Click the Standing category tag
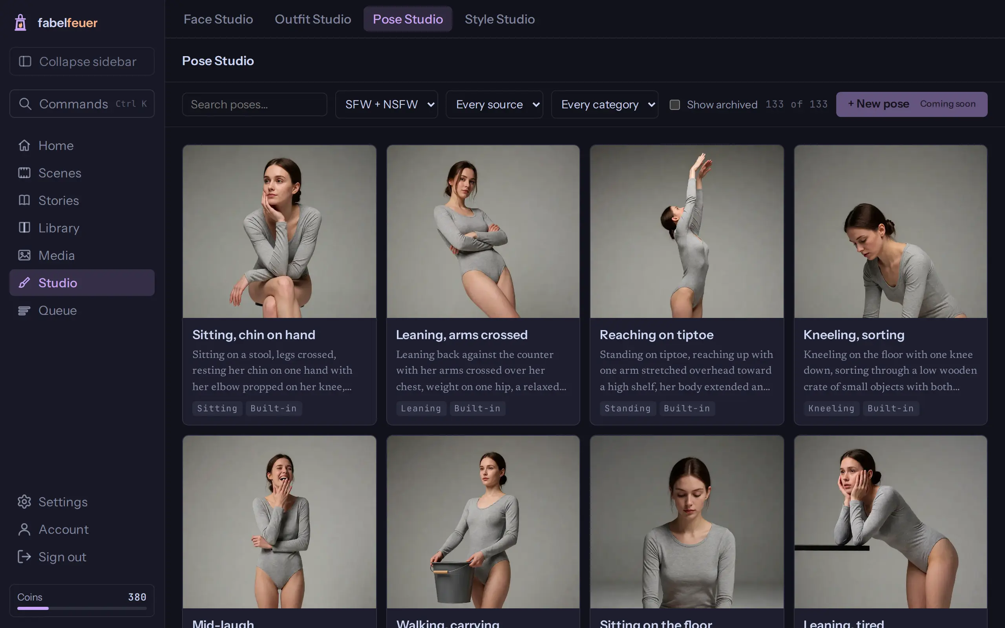Image resolution: width=1005 pixels, height=628 pixels. 627,408
